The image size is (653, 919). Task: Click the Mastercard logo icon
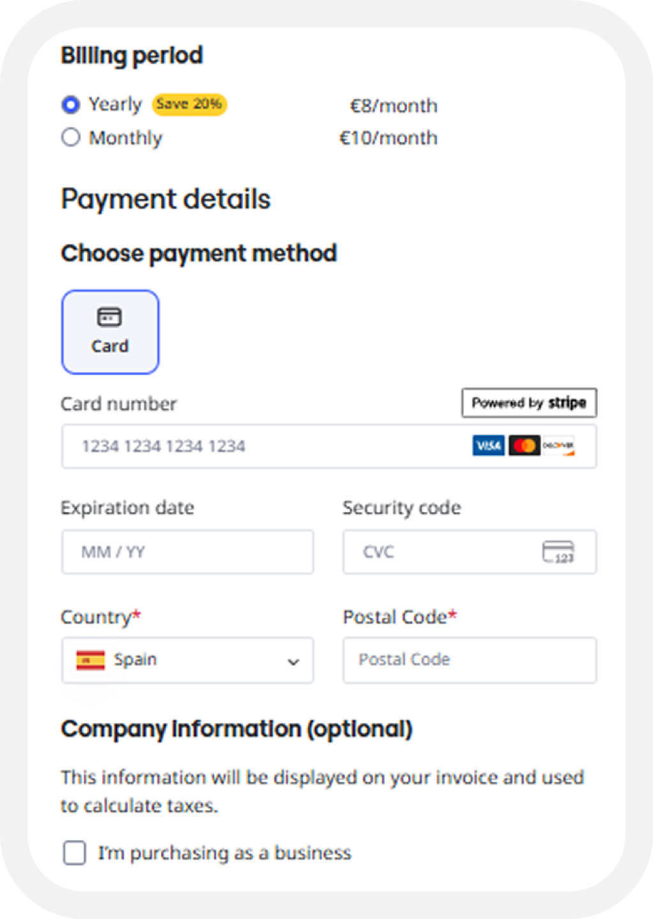(525, 445)
